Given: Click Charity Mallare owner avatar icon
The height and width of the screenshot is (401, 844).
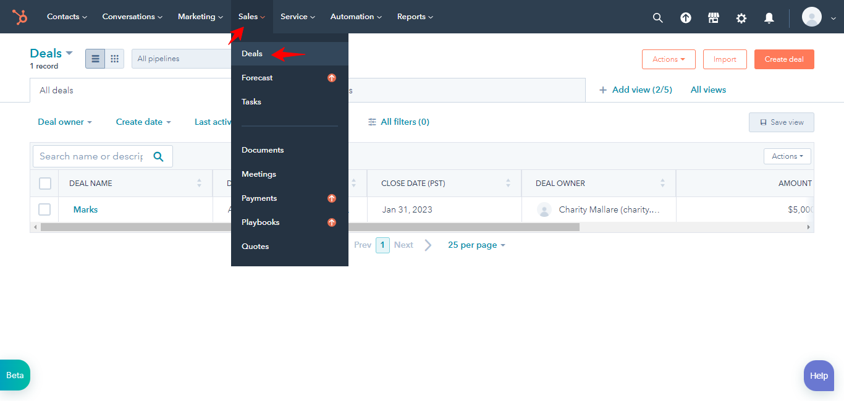Looking at the screenshot, I should (x=544, y=209).
